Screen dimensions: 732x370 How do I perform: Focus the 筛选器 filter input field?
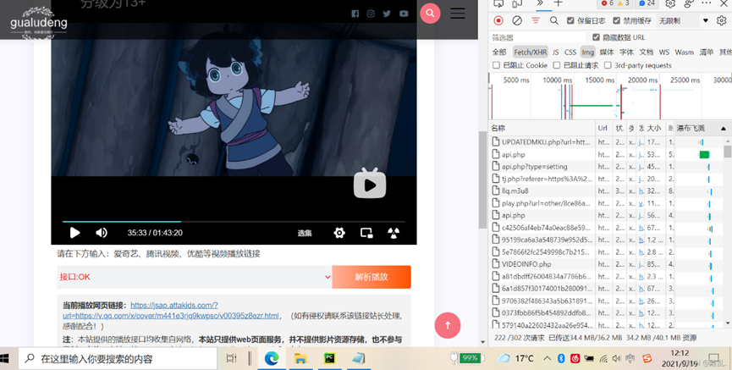(x=537, y=37)
